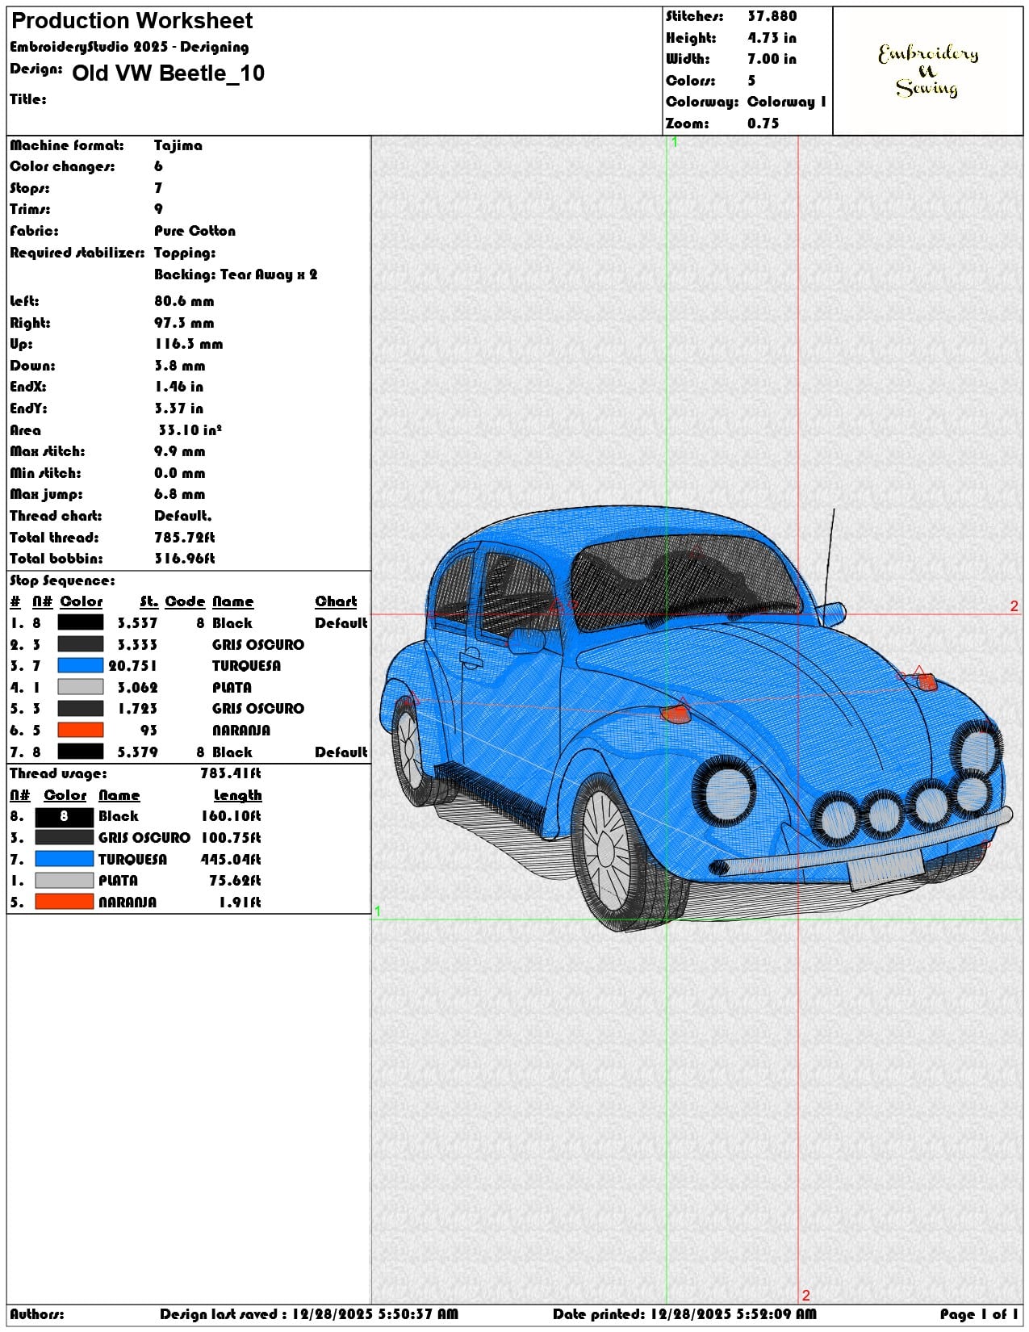Image resolution: width=1029 pixels, height=1332 pixels.
Task: Click the EndY value '3.37 in'
Action: pos(179,408)
